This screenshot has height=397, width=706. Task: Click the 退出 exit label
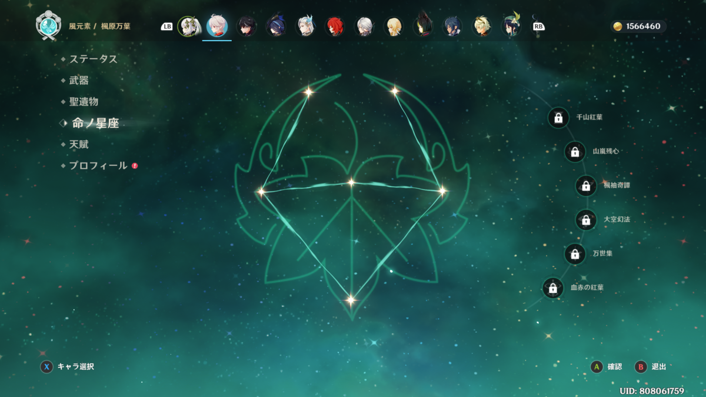coord(659,366)
